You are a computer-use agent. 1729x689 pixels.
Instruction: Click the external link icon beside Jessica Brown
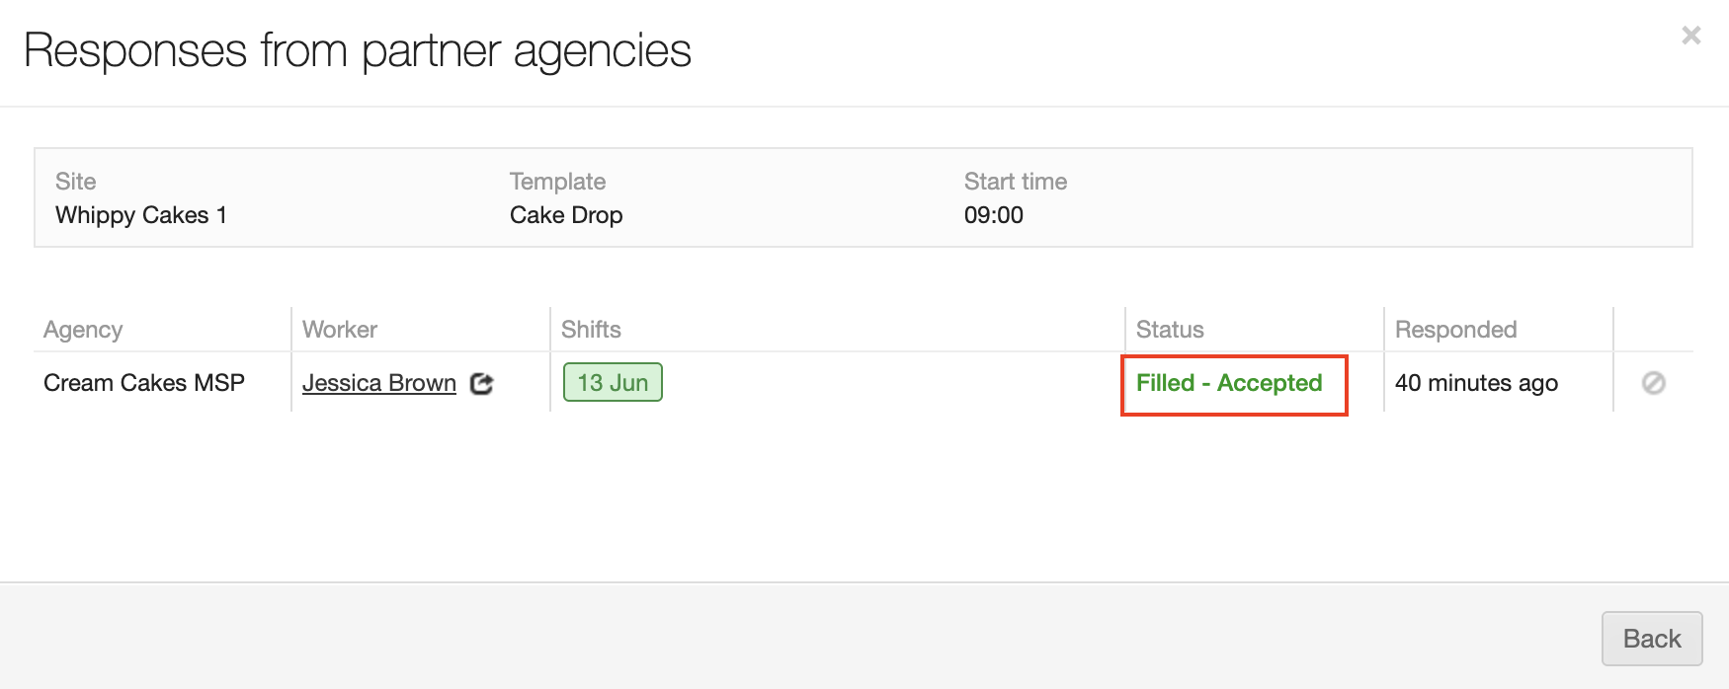[x=481, y=383]
